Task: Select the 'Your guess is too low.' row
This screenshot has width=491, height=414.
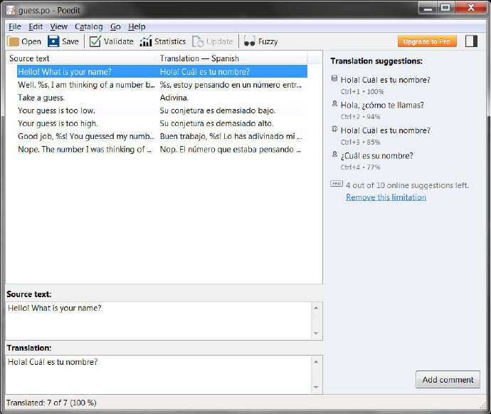Action: point(162,110)
